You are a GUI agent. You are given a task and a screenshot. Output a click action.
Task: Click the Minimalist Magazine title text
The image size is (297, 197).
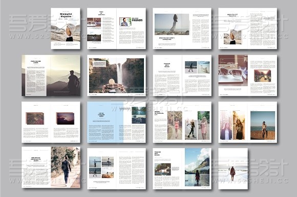66,15
